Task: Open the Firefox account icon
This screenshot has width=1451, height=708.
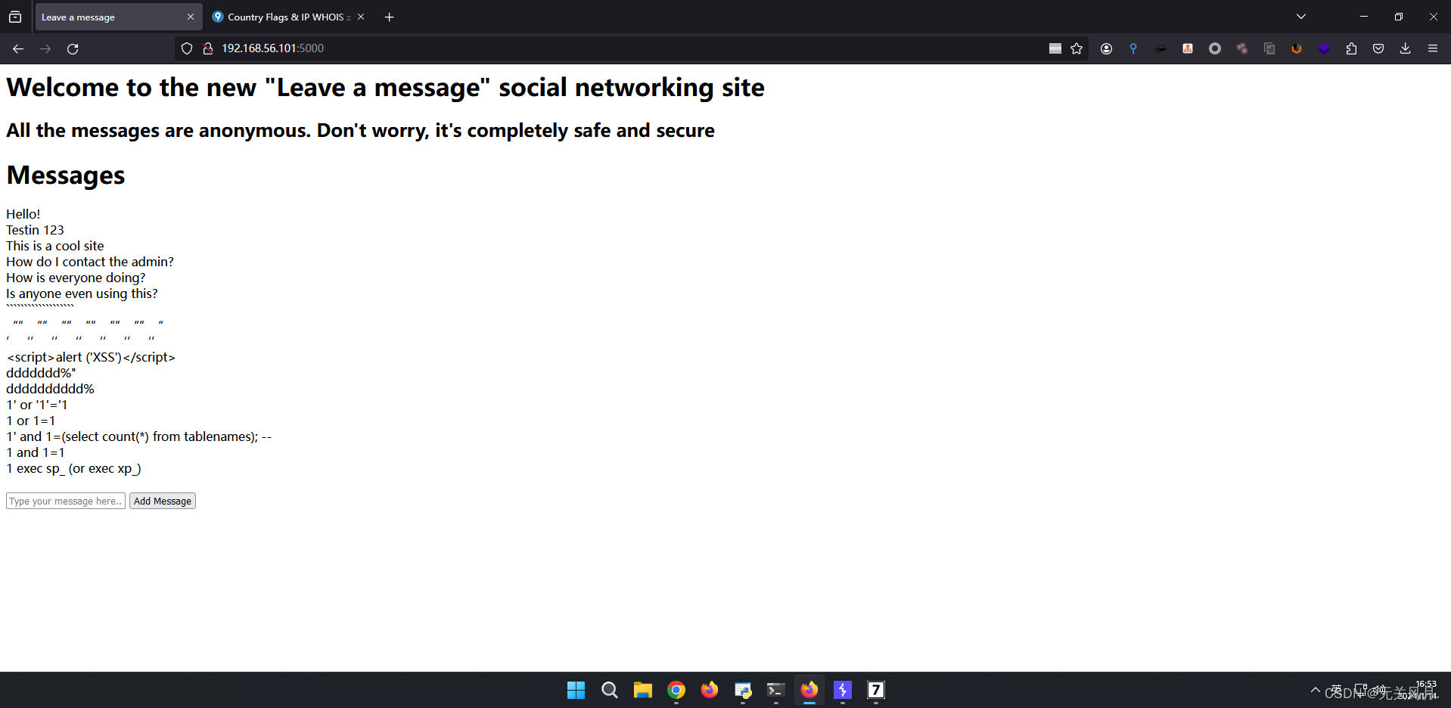Action: point(1106,48)
